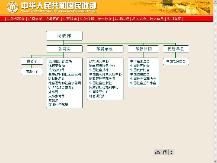Open the 统计数据 navigation item

[104, 19]
